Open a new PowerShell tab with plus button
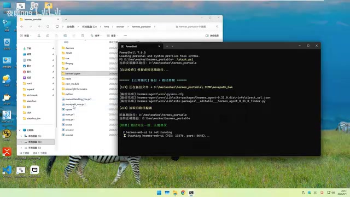 pyautogui.click(x=167, y=46)
